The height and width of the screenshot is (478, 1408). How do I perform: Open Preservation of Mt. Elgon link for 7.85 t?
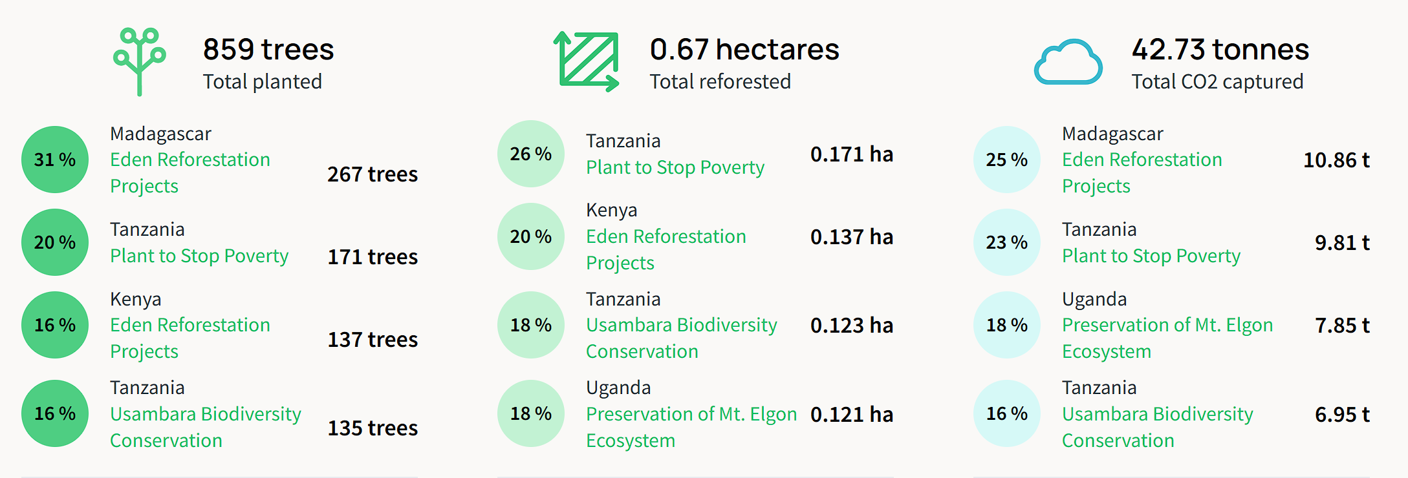pos(1167,325)
